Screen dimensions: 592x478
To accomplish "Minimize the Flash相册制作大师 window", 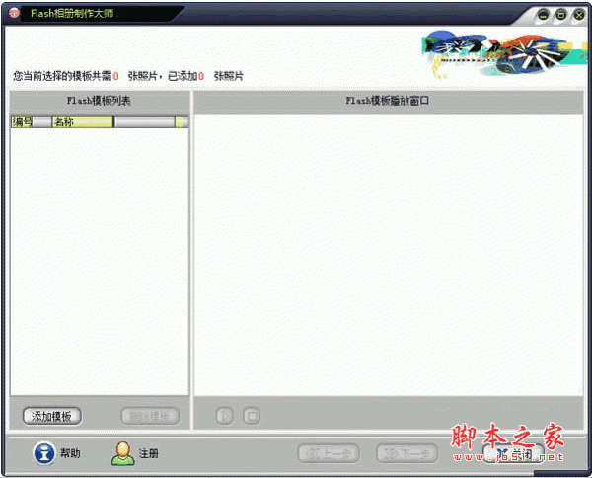I will tap(543, 15).
